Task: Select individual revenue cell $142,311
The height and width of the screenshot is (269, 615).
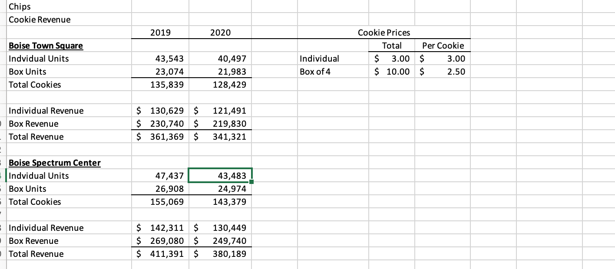Action: [x=160, y=228]
